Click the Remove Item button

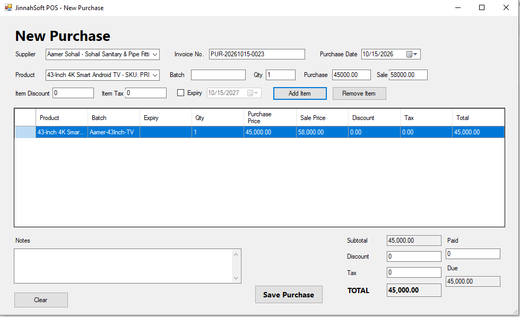point(359,93)
